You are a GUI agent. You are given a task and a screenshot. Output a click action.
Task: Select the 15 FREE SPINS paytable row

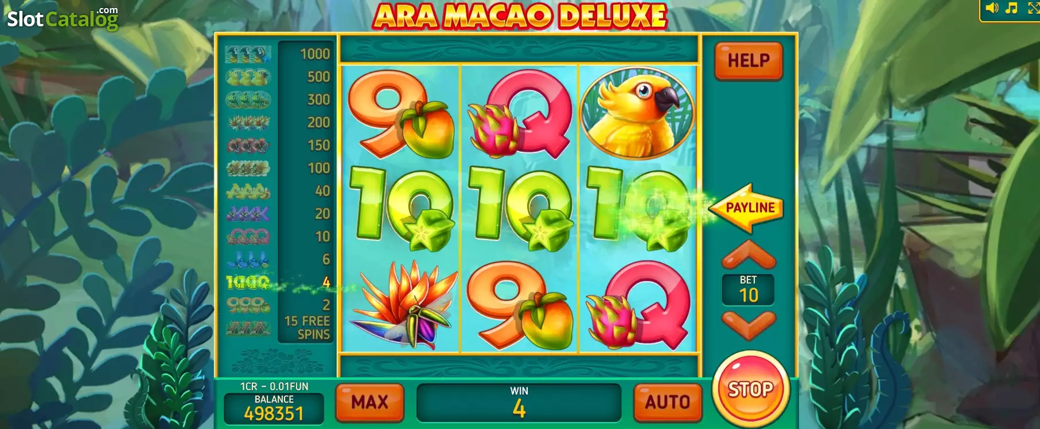pyautogui.click(x=278, y=328)
